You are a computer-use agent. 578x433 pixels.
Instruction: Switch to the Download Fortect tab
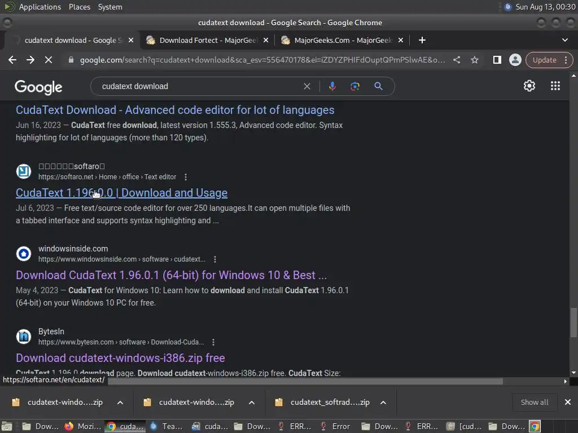click(207, 40)
